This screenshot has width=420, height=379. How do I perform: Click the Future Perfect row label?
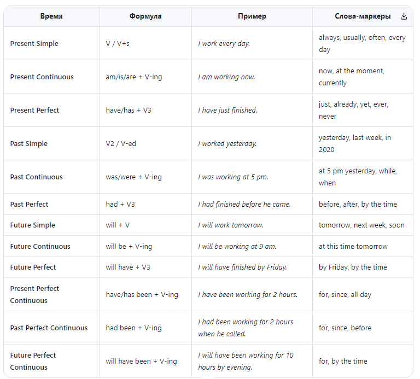33,267
